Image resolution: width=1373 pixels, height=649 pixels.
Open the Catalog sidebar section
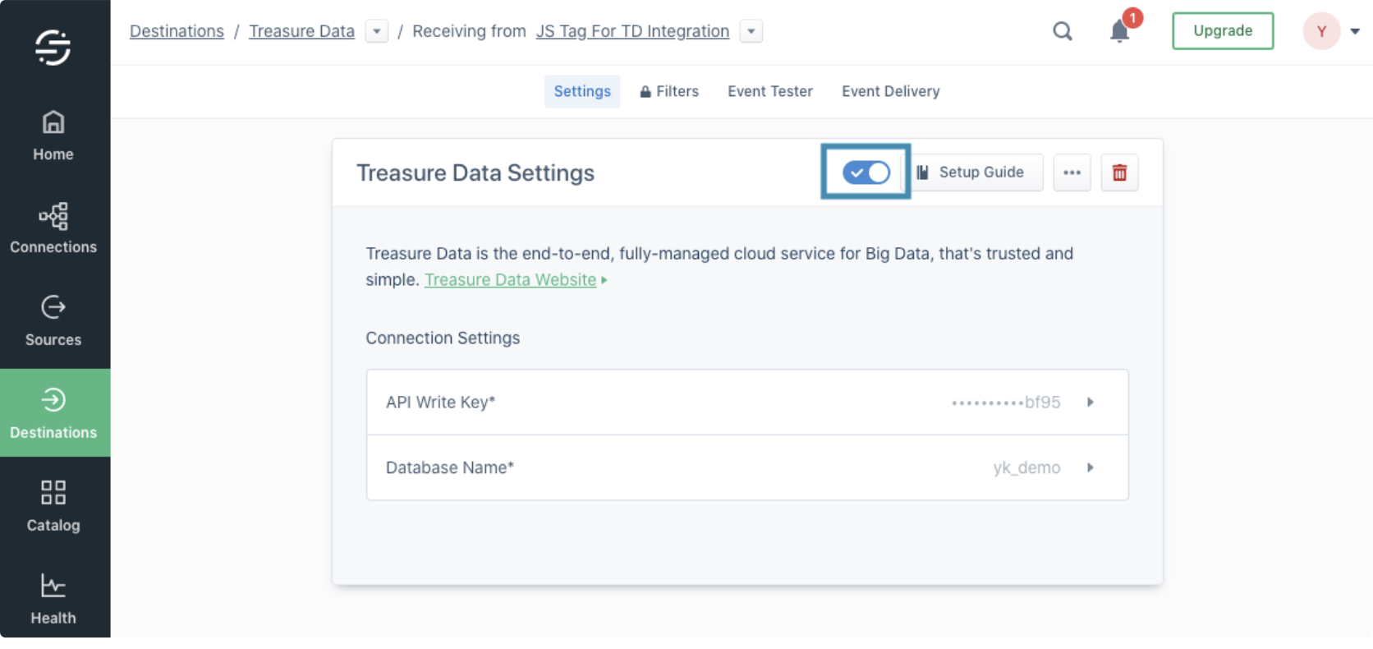53,506
